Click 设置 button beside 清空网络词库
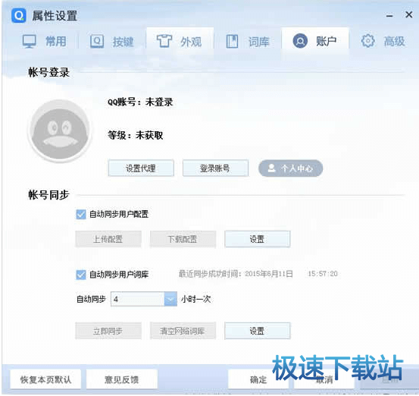419x396 pixels. 258,331
